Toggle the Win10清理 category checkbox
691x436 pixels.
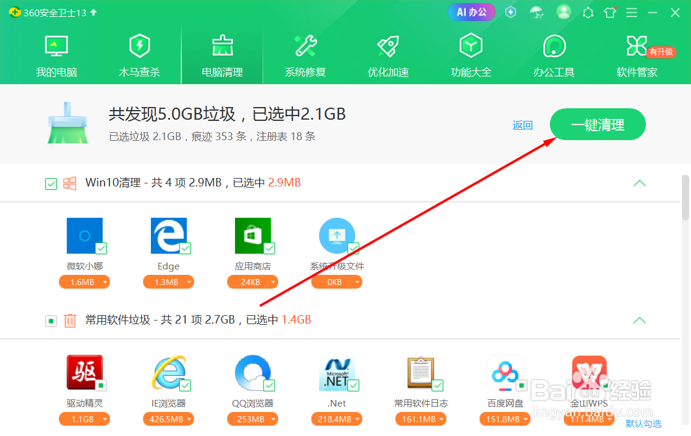[x=51, y=183]
